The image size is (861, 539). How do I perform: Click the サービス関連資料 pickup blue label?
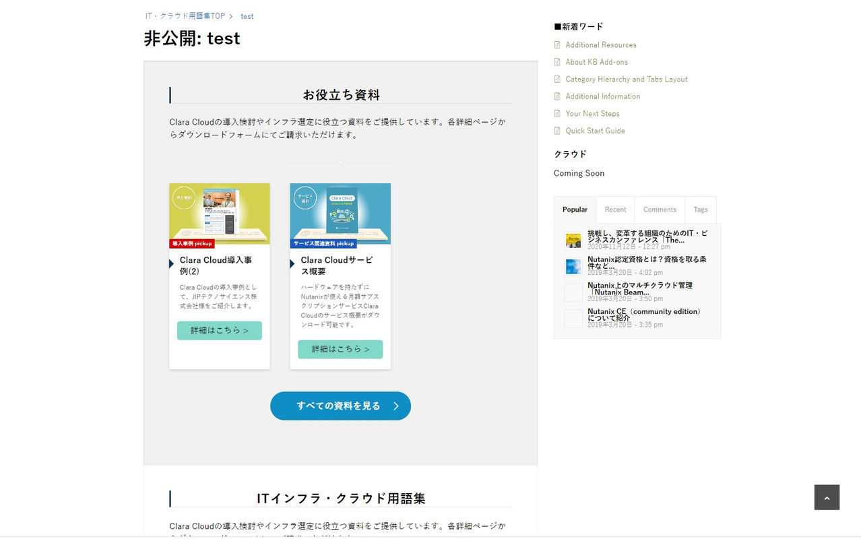click(323, 244)
